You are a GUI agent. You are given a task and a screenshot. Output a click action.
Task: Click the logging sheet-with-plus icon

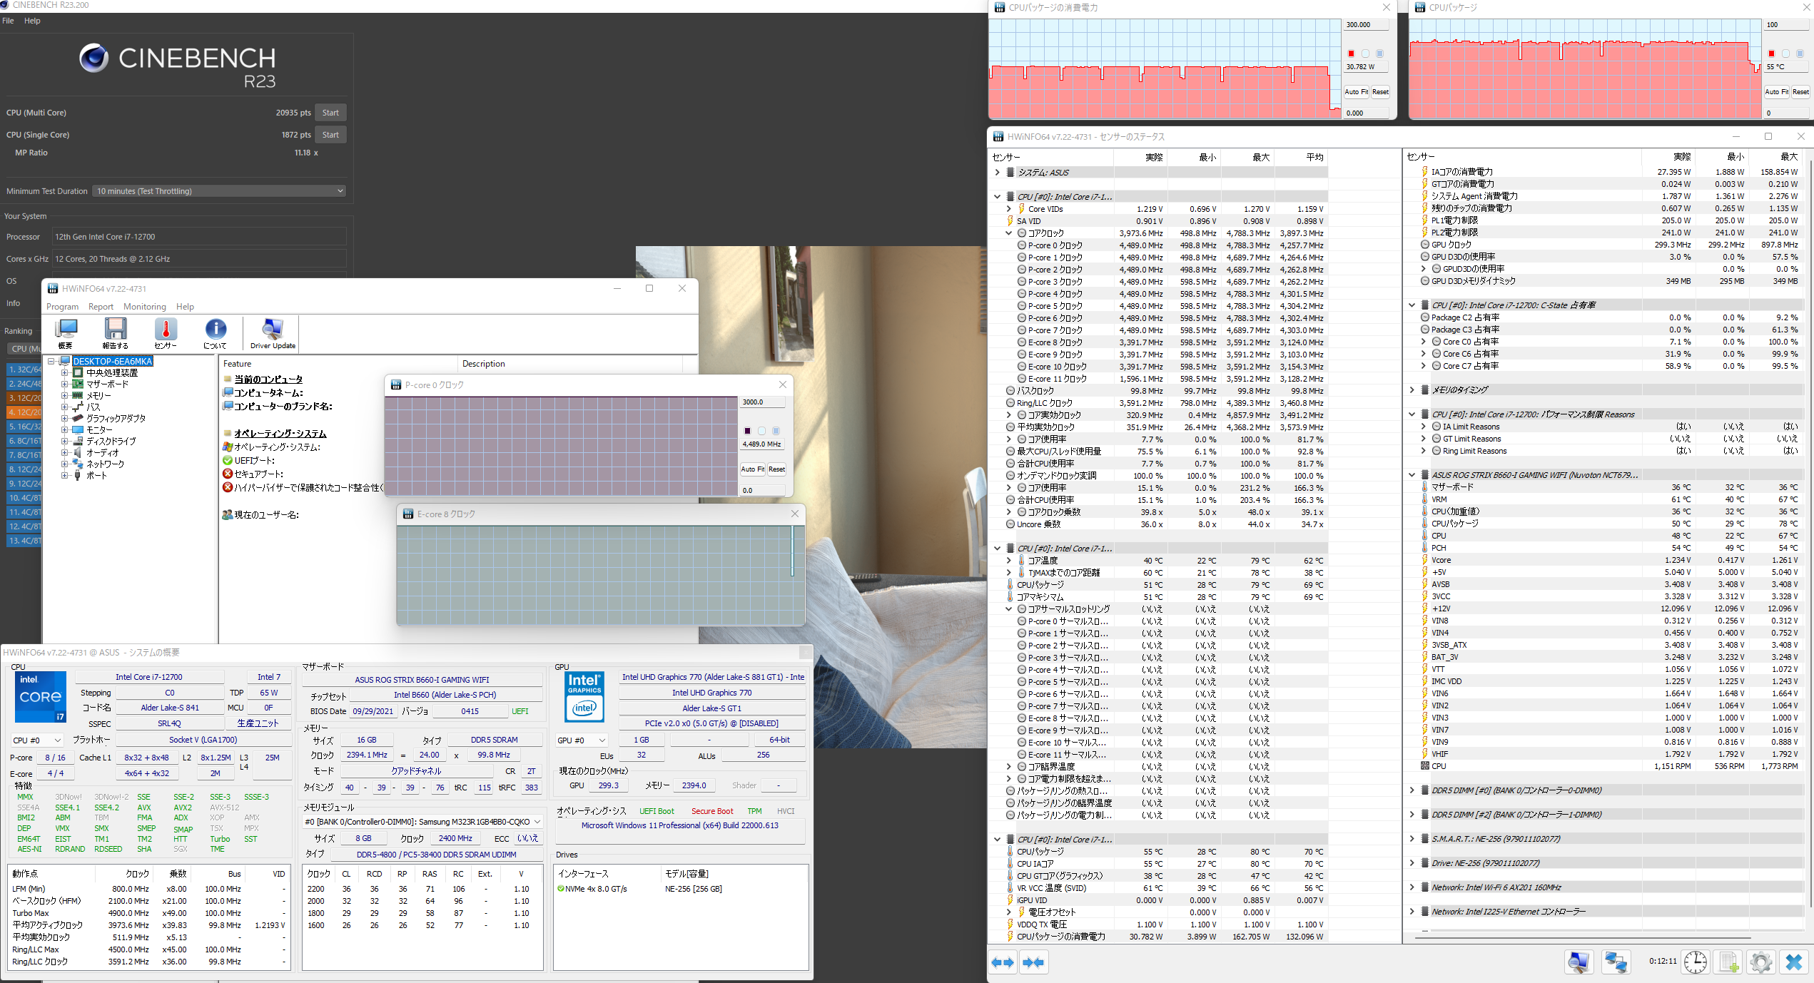[1729, 962]
